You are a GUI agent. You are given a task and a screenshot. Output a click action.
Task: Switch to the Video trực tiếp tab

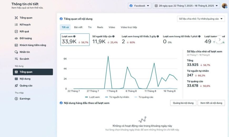click(x=129, y=27)
